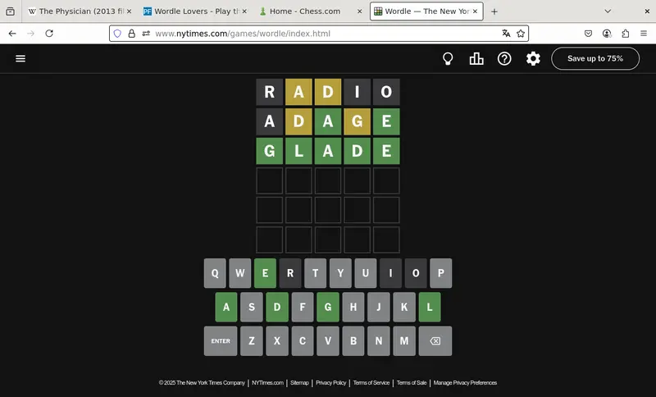Reload the page with refresh icon
656x397 pixels.
coord(49,34)
